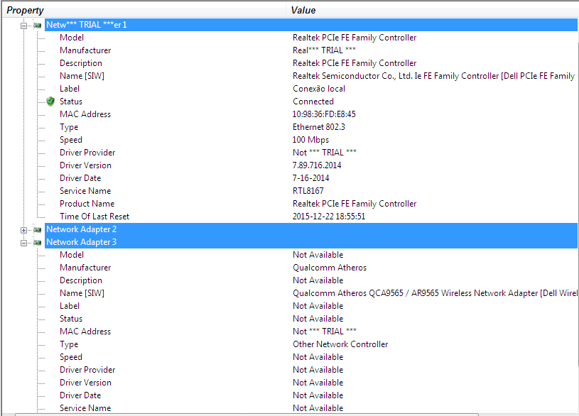This screenshot has height=416, width=579.
Task: Select the Netw*** TRIAL ***er 1 row
Action: pos(311,25)
